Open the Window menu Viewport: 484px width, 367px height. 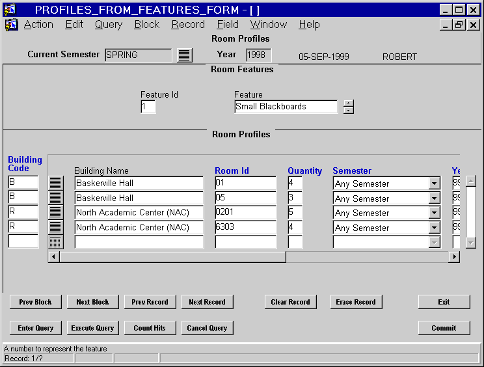269,24
